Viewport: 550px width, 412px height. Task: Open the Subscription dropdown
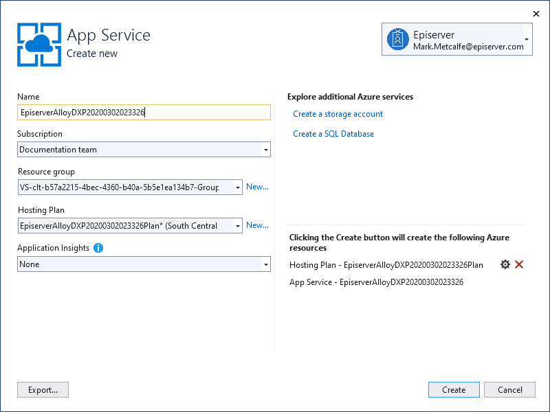pos(265,150)
